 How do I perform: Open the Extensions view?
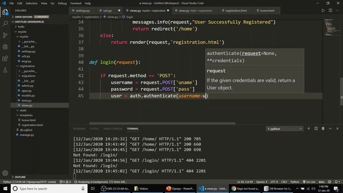click(5, 58)
